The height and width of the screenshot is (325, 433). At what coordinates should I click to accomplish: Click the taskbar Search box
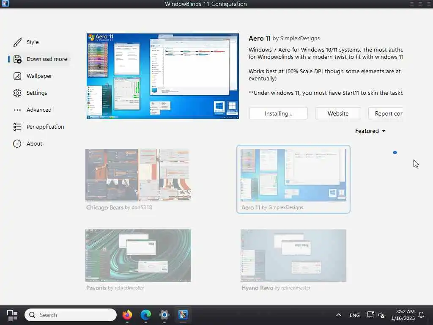pos(71,315)
